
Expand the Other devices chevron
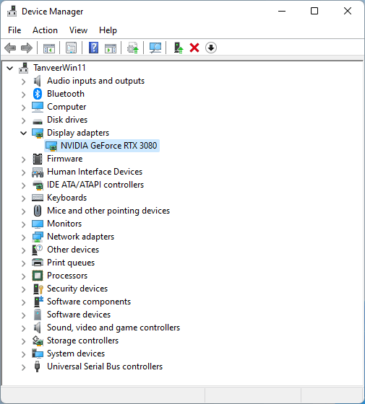[23, 250]
